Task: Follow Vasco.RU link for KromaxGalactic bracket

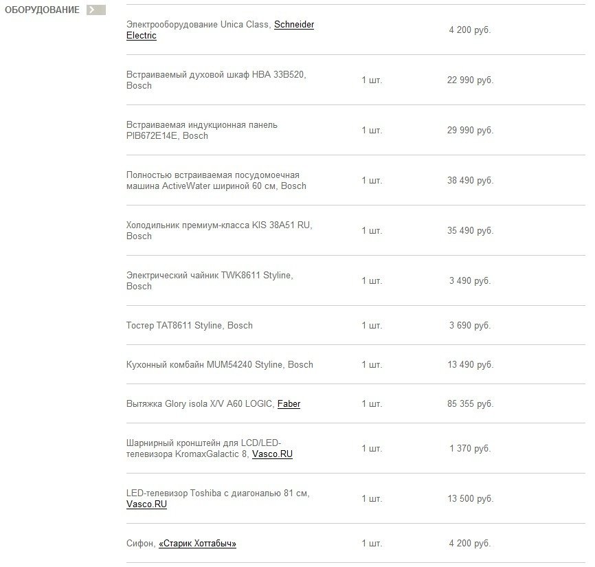Action: (x=272, y=454)
